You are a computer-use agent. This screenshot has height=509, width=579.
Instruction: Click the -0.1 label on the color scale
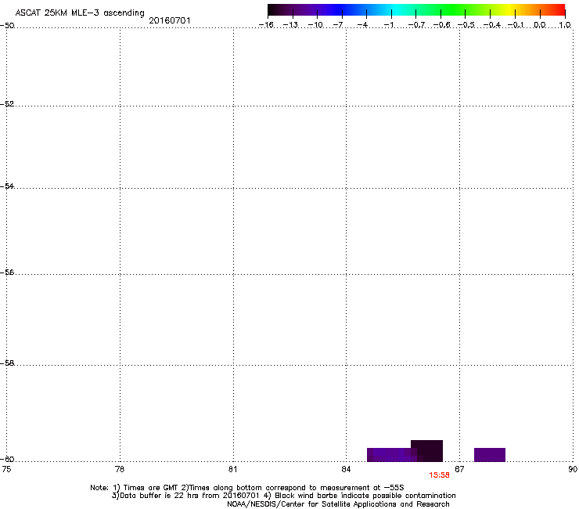click(x=516, y=25)
